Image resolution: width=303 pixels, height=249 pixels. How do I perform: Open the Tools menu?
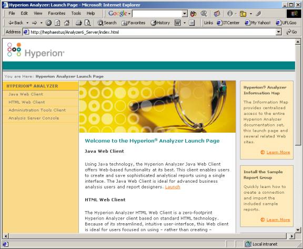(x=76, y=13)
